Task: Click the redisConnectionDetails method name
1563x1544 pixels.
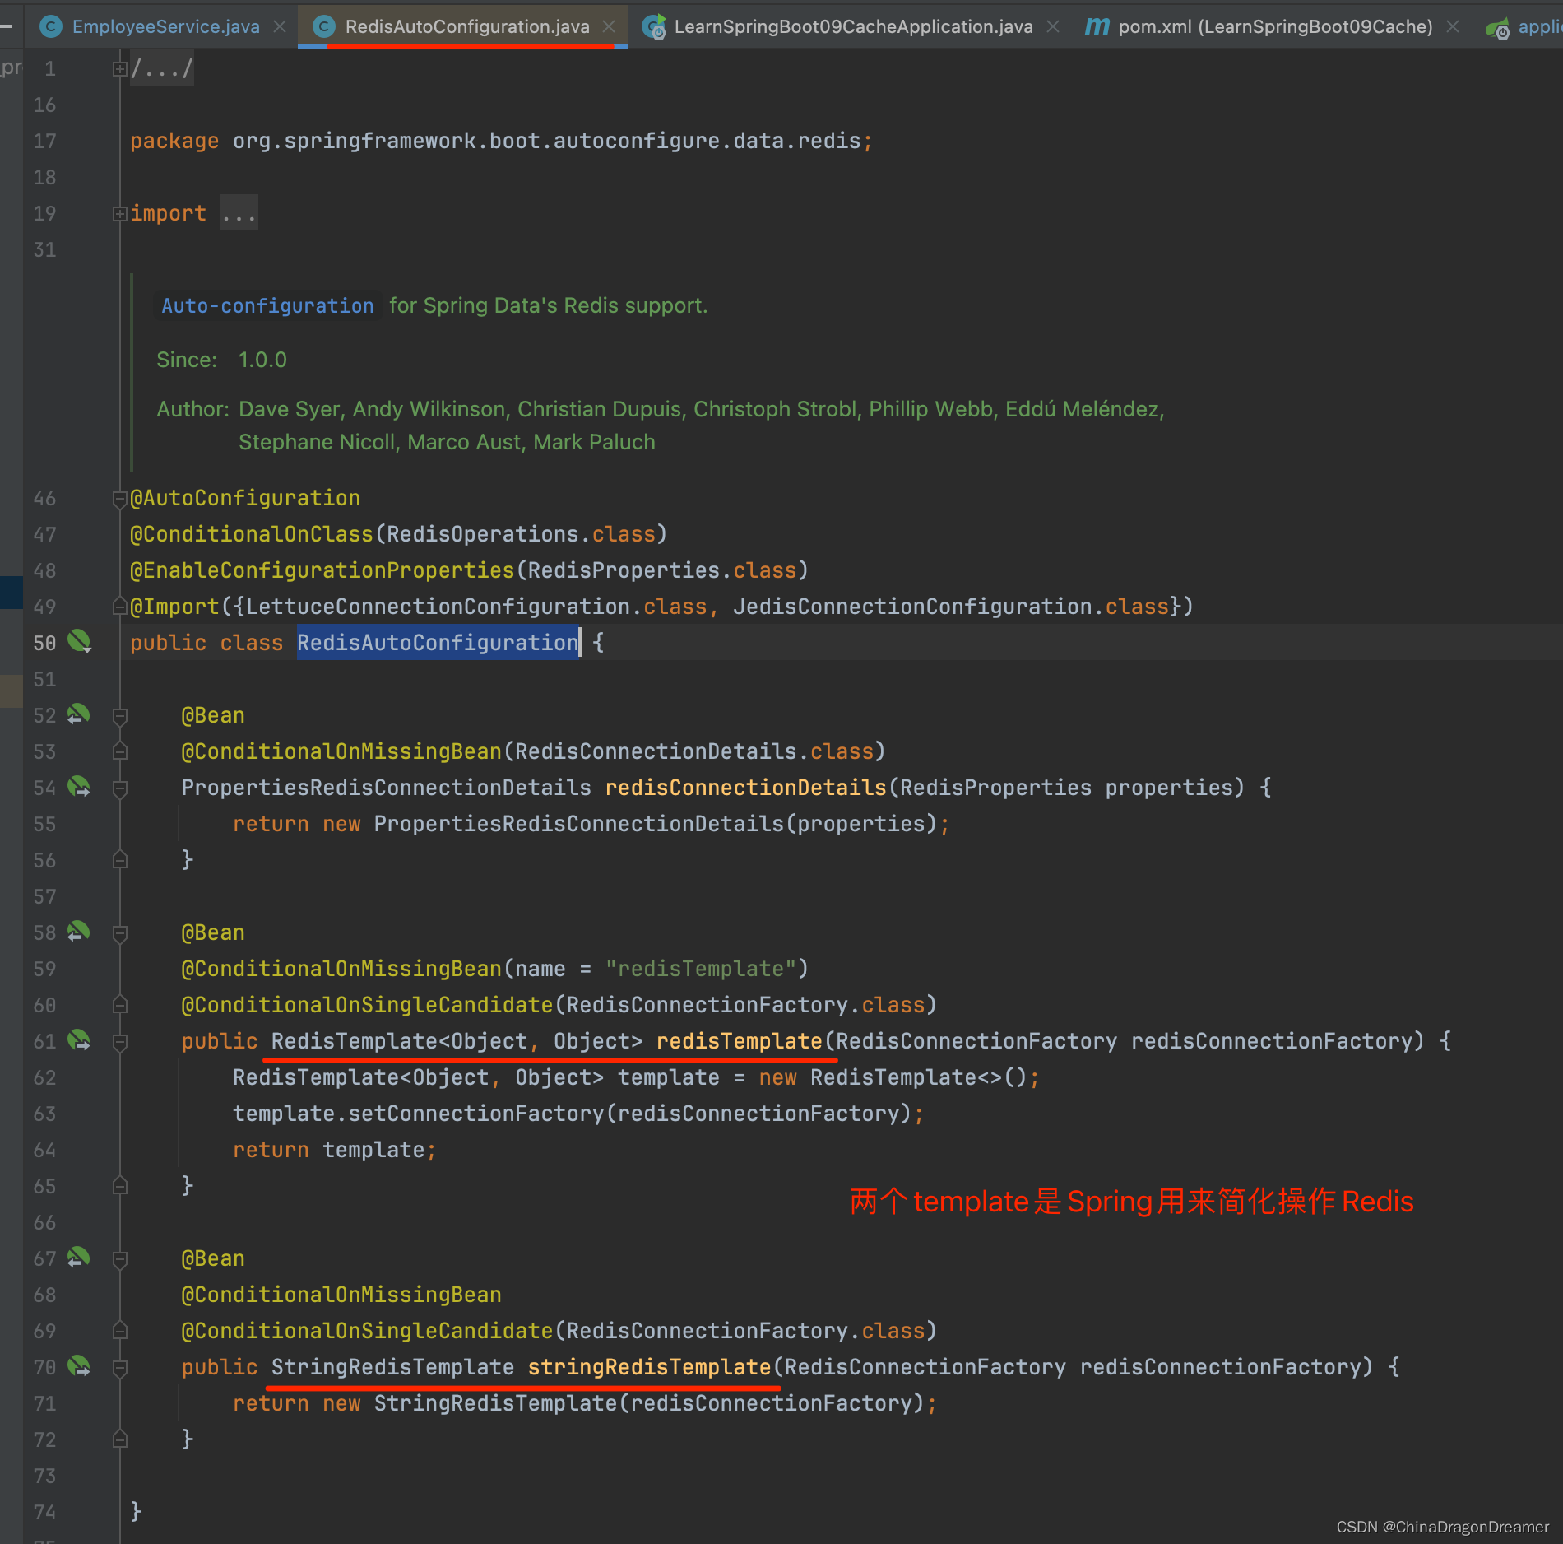Action: point(745,788)
